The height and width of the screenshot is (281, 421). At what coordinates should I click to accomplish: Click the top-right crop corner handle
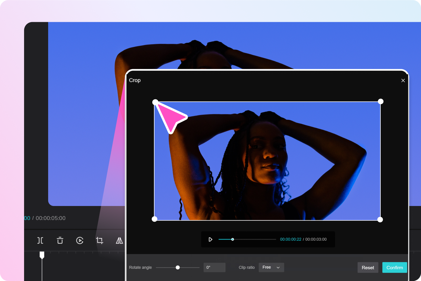click(381, 101)
